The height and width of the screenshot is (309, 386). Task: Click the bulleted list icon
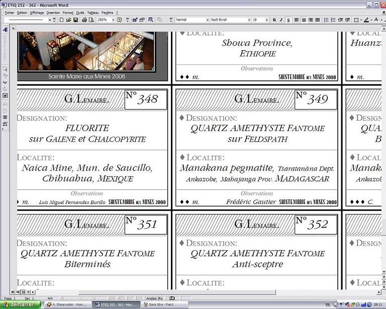point(333,20)
